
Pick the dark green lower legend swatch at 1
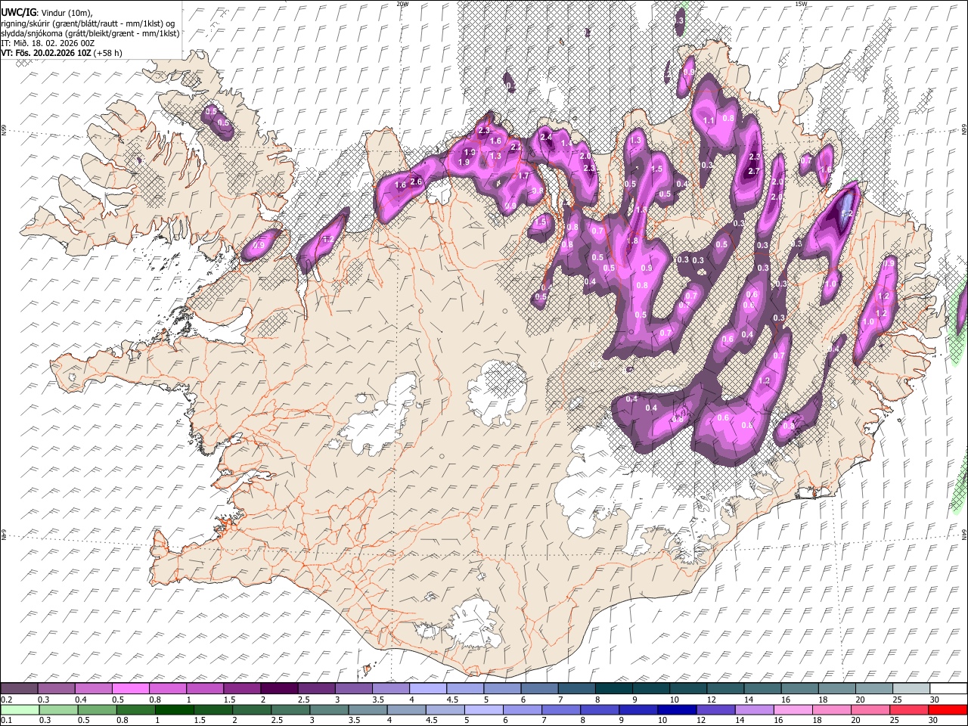[175, 709]
